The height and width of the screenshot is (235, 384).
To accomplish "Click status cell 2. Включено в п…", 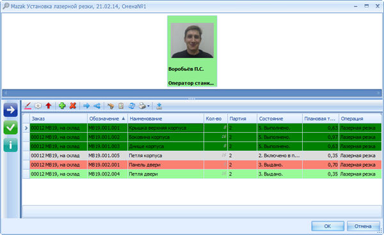I will click(280, 156).
